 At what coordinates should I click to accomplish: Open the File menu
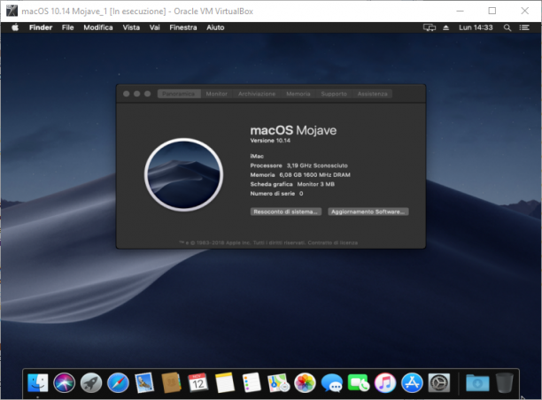pyautogui.click(x=67, y=27)
